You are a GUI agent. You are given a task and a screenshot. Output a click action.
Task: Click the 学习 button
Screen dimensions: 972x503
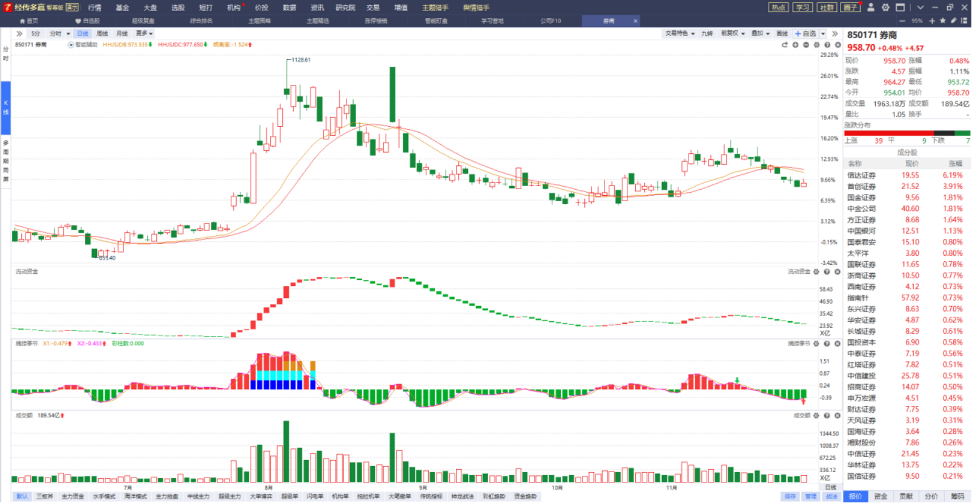click(x=802, y=7)
